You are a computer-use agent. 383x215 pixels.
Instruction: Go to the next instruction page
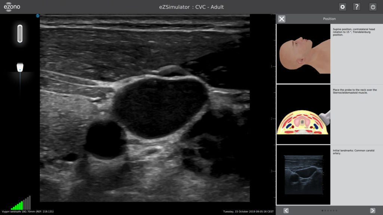tap(373, 211)
